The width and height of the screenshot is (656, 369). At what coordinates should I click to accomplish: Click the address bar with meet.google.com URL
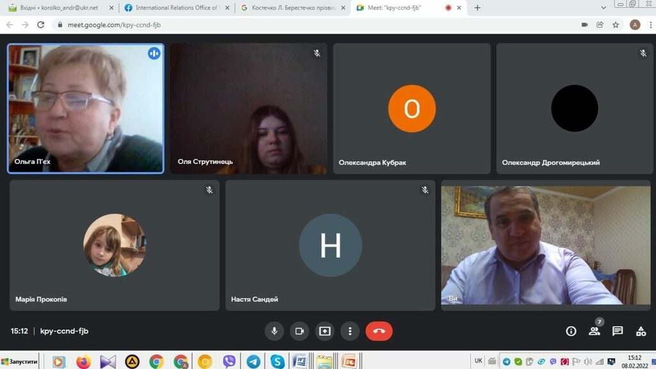click(256, 25)
